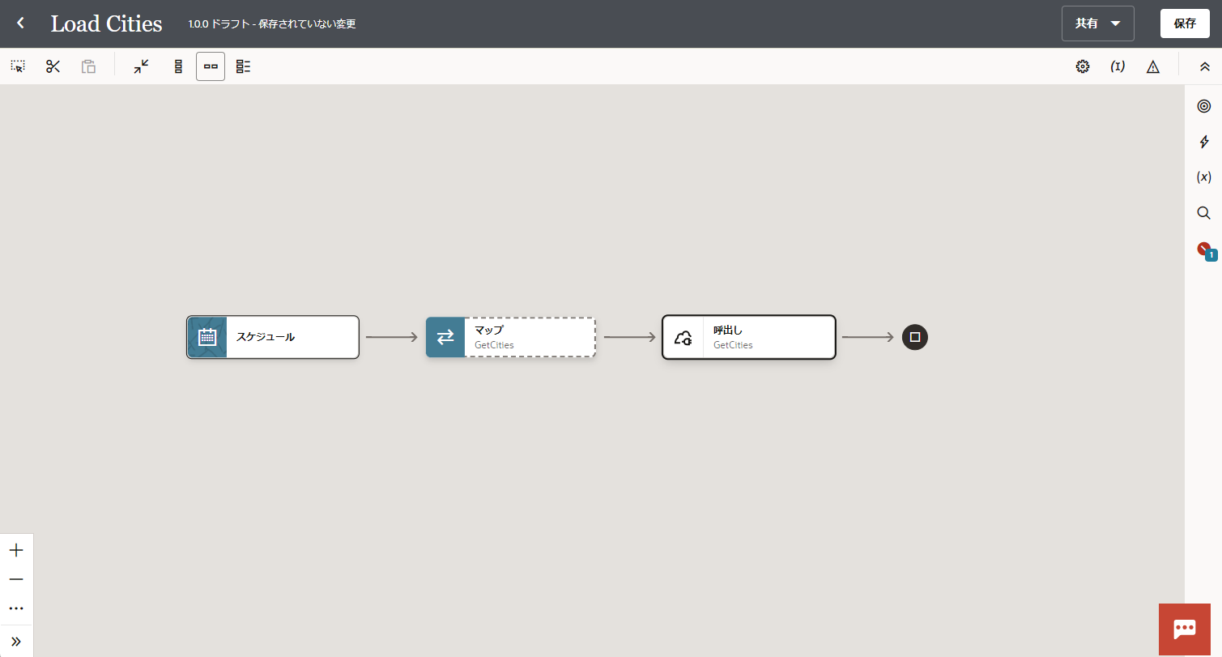Switch to pseudo-code list view
Viewport: 1222px width, 657px height.
(243, 66)
